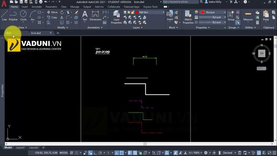Open the AutoCAD application menu

pyautogui.click(x=4, y=3)
